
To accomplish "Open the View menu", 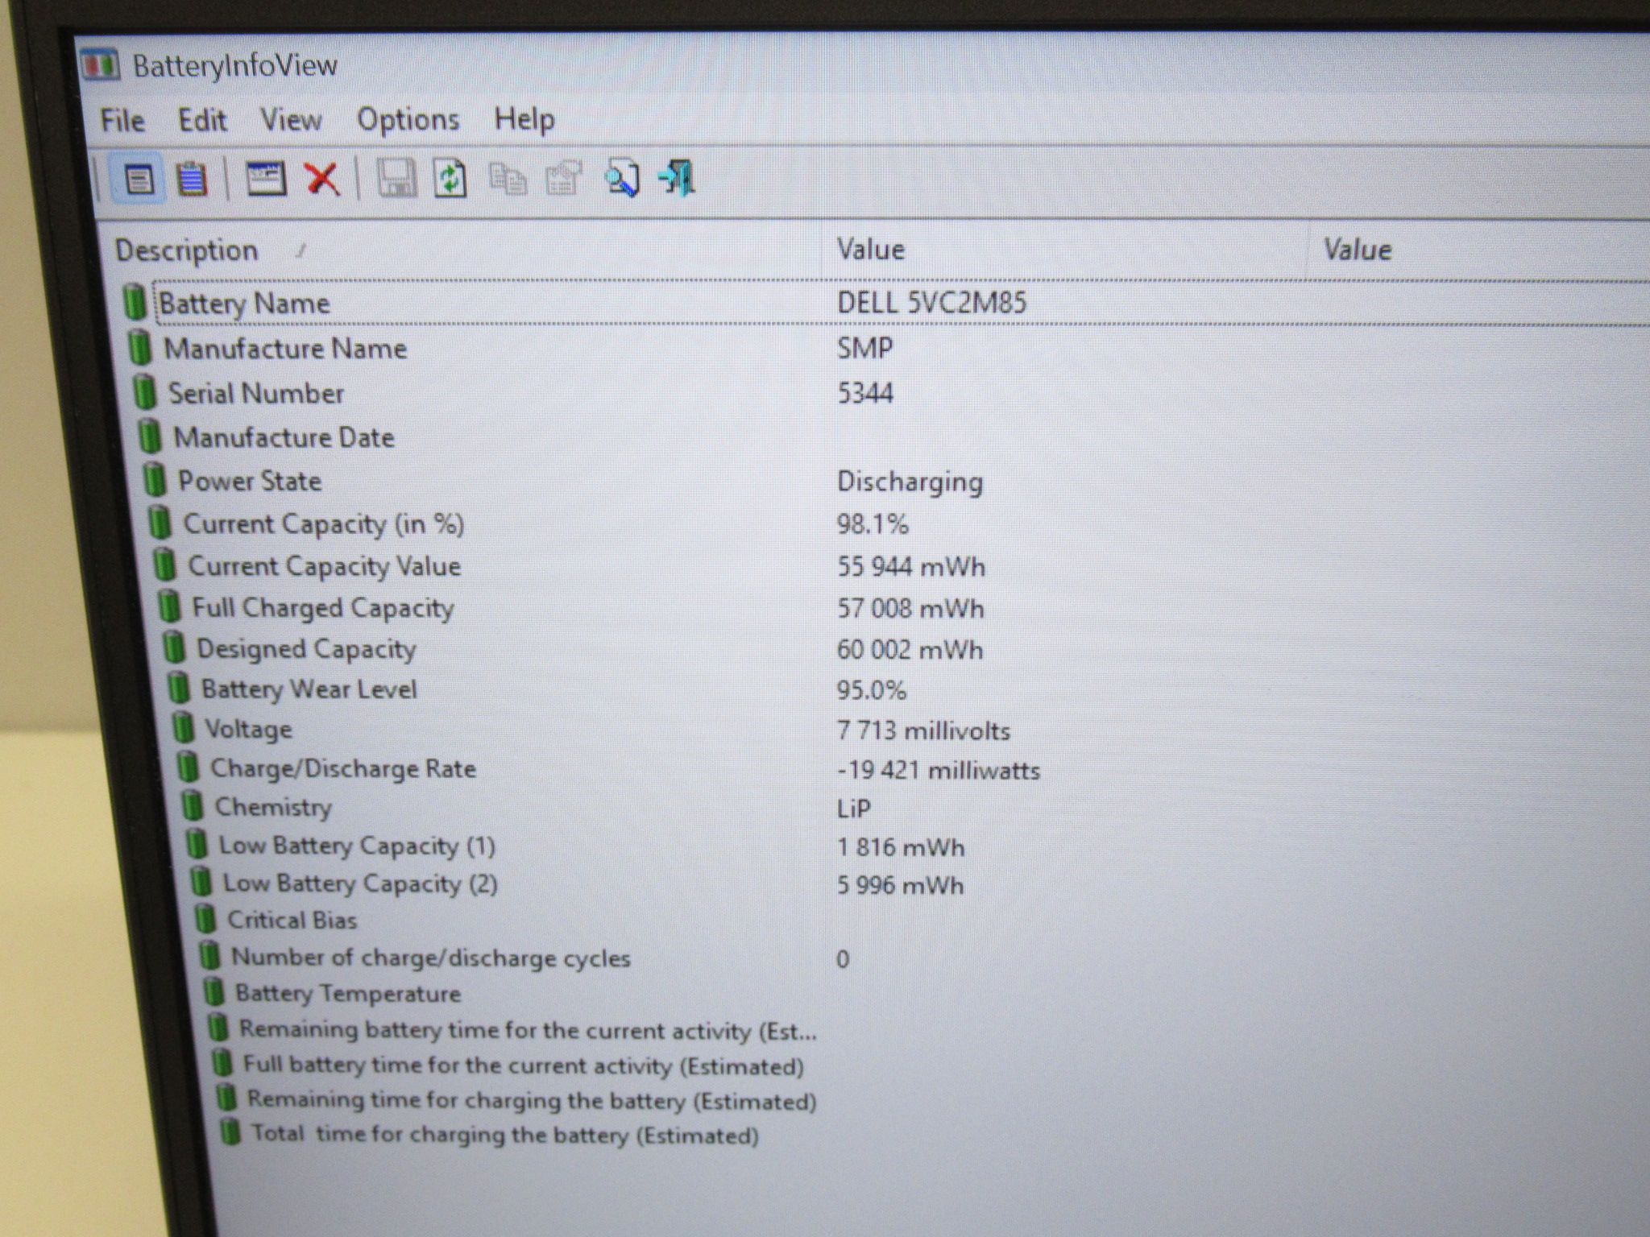I will [x=291, y=120].
